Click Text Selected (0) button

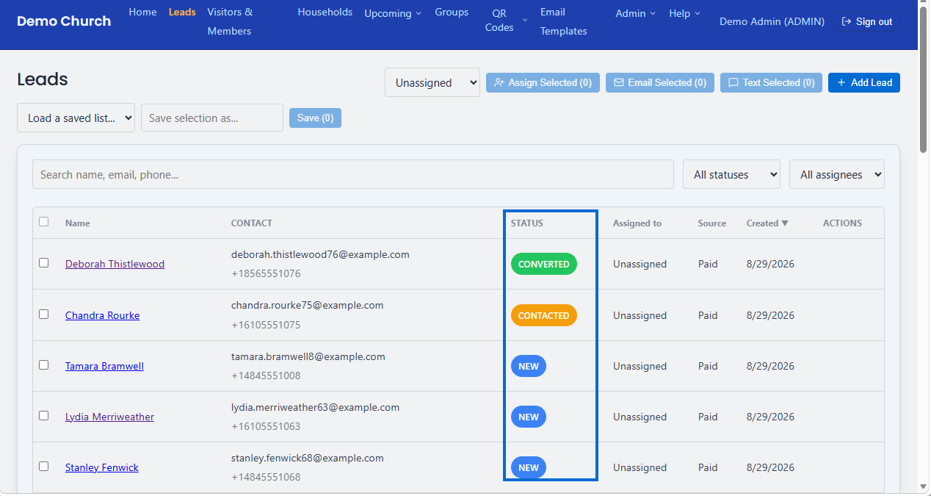(x=771, y=82)
